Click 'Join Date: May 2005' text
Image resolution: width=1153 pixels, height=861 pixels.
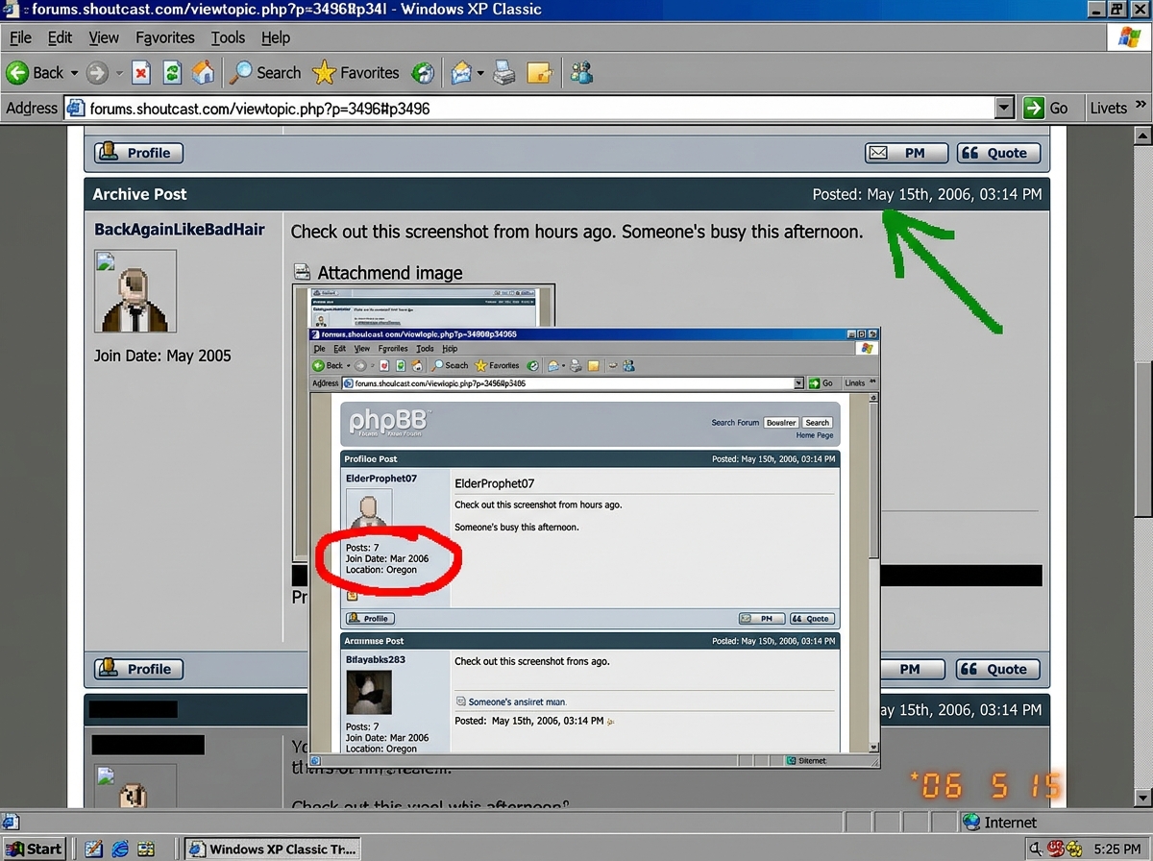pyautogui.click(x=162, y=356)
